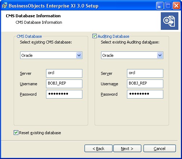The width and height of the screenshot is (182, 159).
Task: Proceed with the Next button
Action: (127, 149)
